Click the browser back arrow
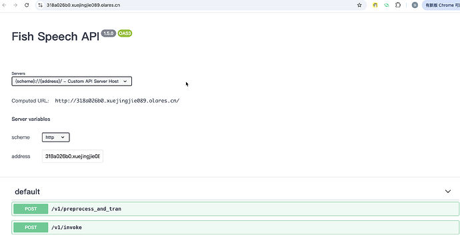 [x=4, y=5]
